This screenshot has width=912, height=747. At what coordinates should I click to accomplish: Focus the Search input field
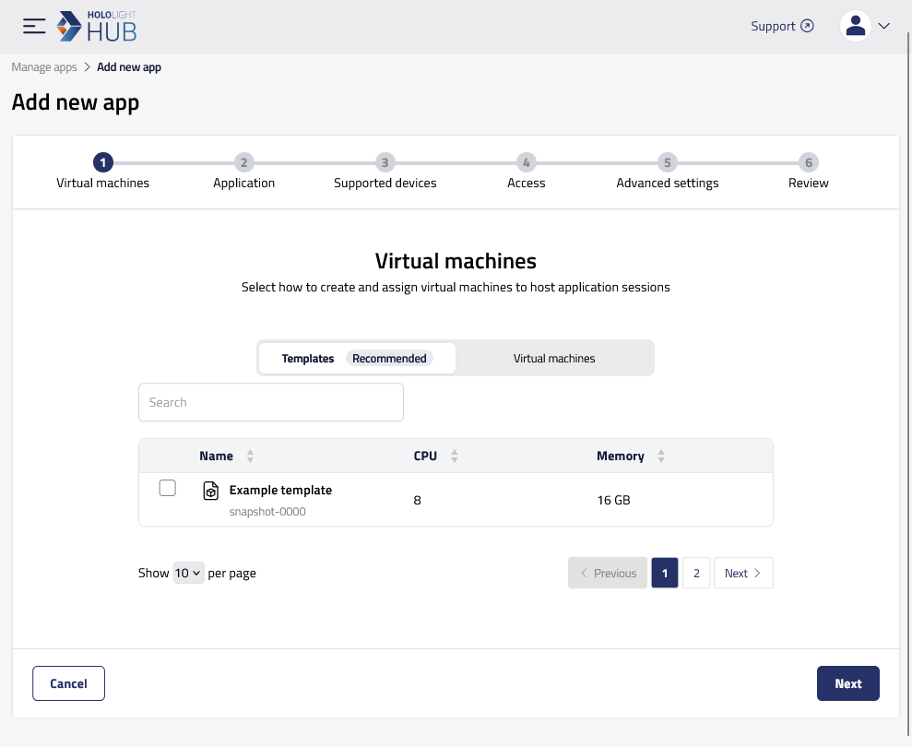pos(271,402)
